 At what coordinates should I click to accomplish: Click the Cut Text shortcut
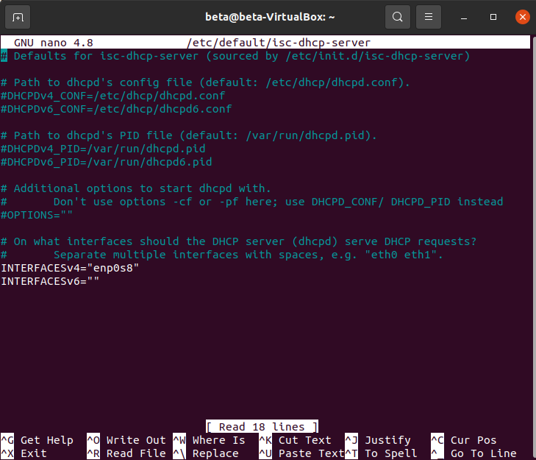pyautogui.click(x=304, y=440)
